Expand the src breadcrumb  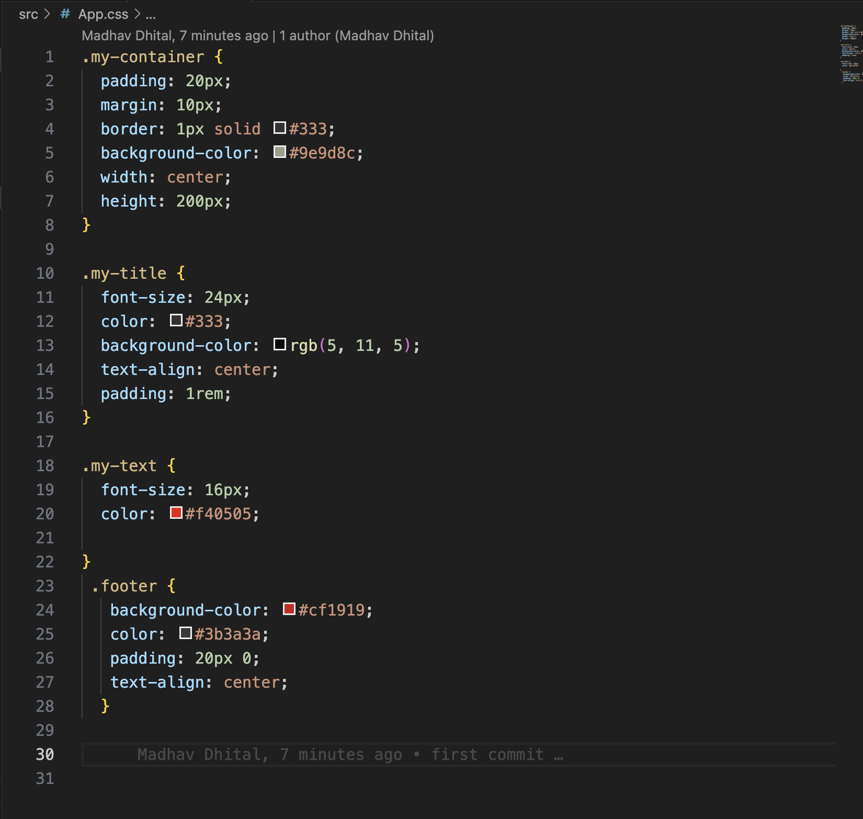click(29, 14)
